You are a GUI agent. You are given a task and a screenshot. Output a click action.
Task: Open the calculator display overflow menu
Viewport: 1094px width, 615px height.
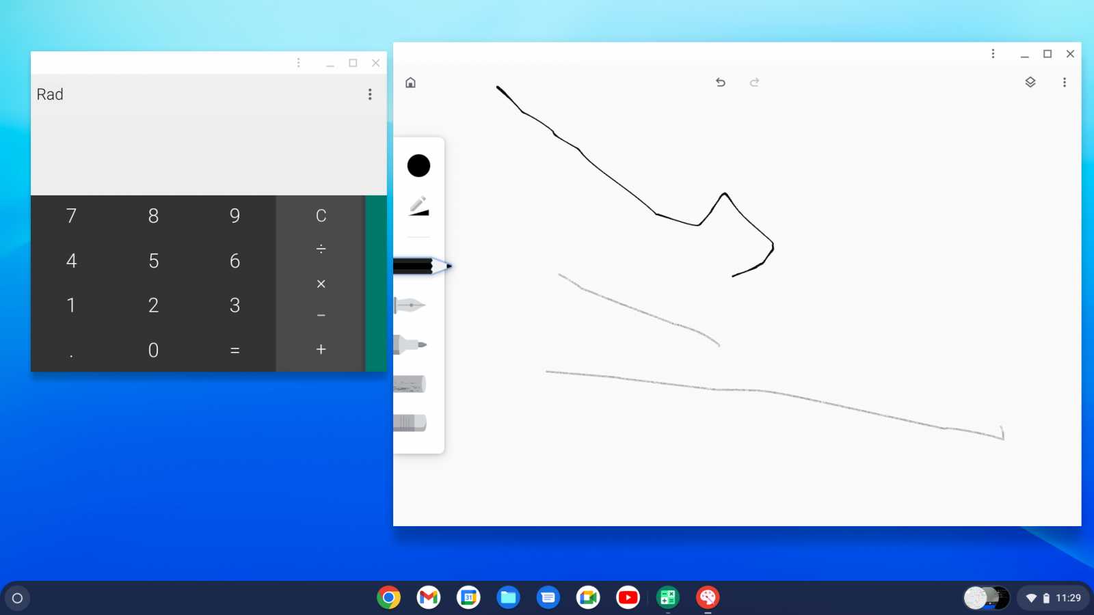[x=370, y=94]
